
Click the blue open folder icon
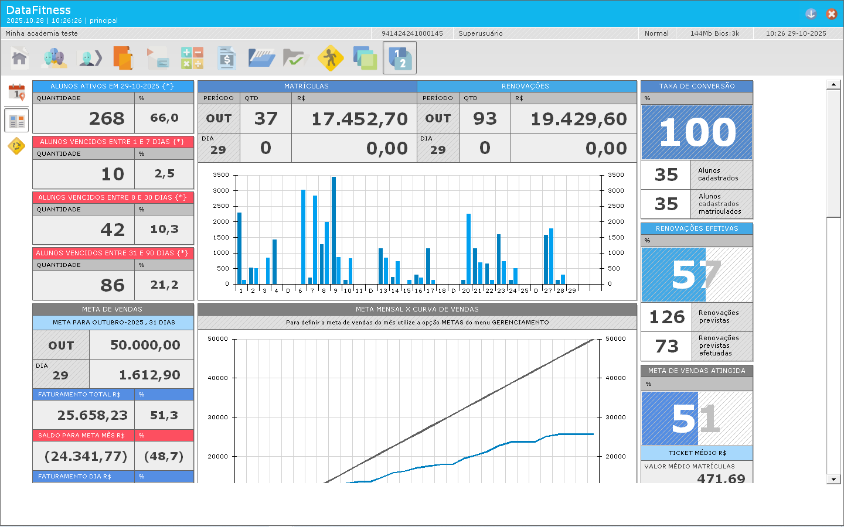[x=261, y=58]
